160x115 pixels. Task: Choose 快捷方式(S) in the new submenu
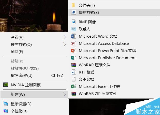(x=114, y=12)
